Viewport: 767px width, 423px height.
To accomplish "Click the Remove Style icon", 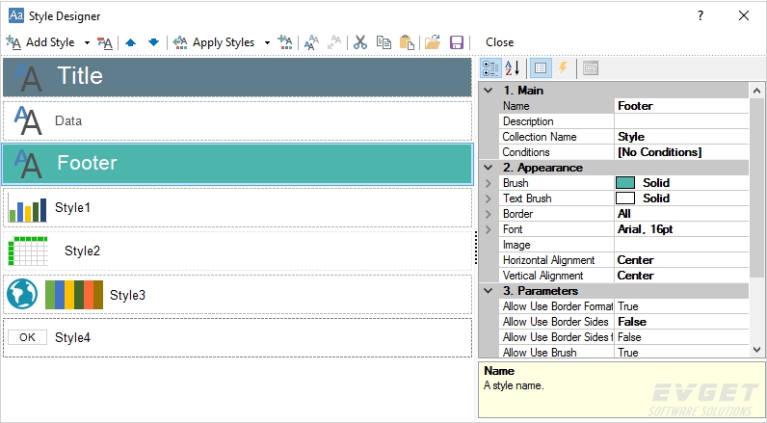I will coord(105,42).
